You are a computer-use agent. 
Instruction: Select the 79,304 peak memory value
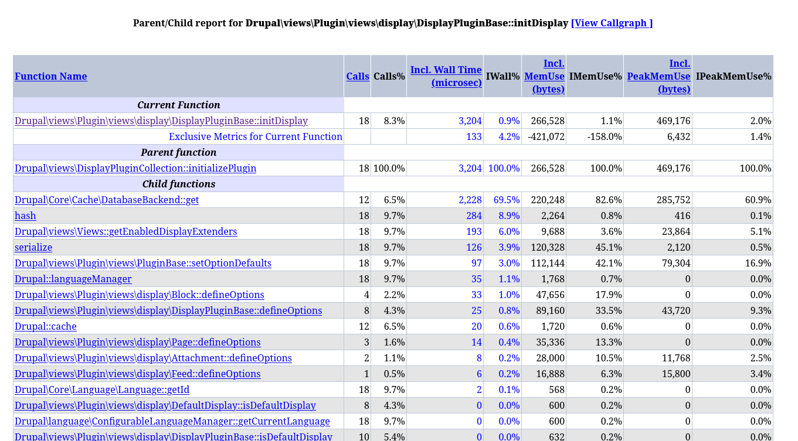pyautogui.click(x=676, y=263)
